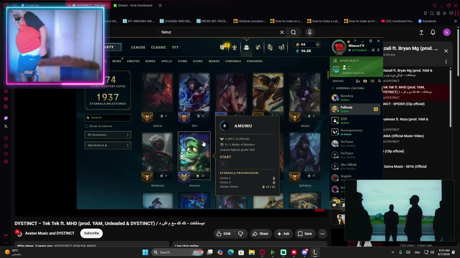Activate YouTube voice search microphone
This screenshot has height=258, width=460.
(310, 32)
